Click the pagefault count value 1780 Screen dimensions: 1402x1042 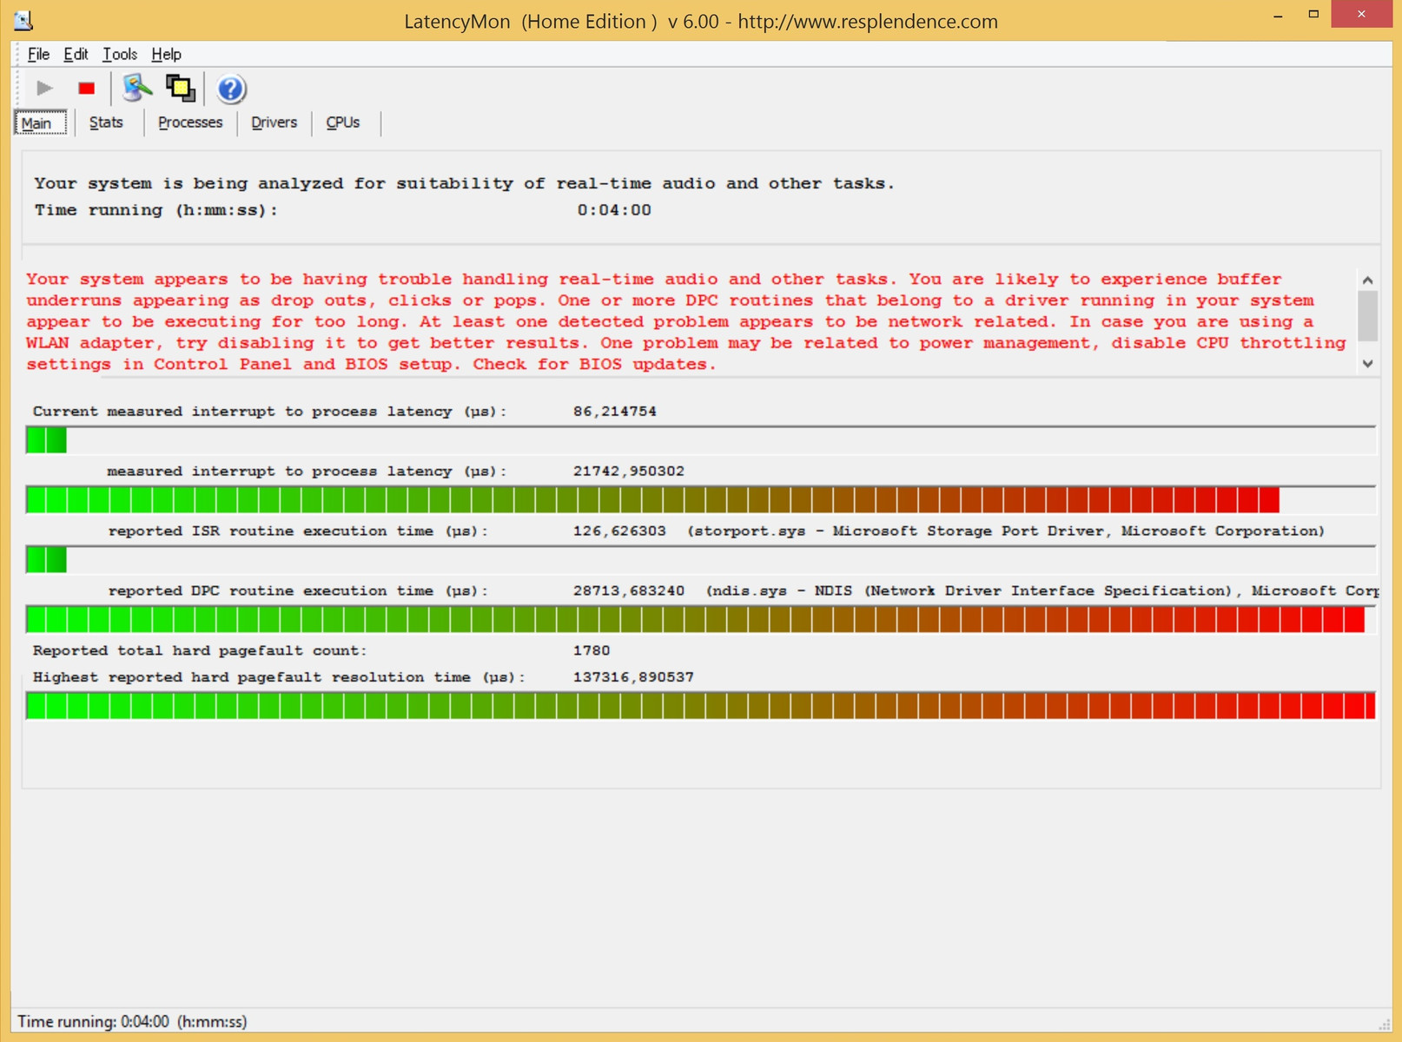click(x=592, y=651)
